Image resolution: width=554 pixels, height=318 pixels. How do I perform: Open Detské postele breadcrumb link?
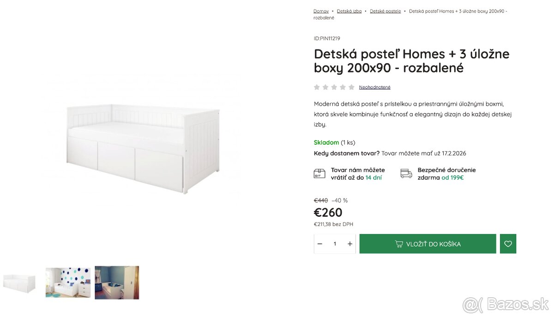pyautogui.click(x=385, y=11)
